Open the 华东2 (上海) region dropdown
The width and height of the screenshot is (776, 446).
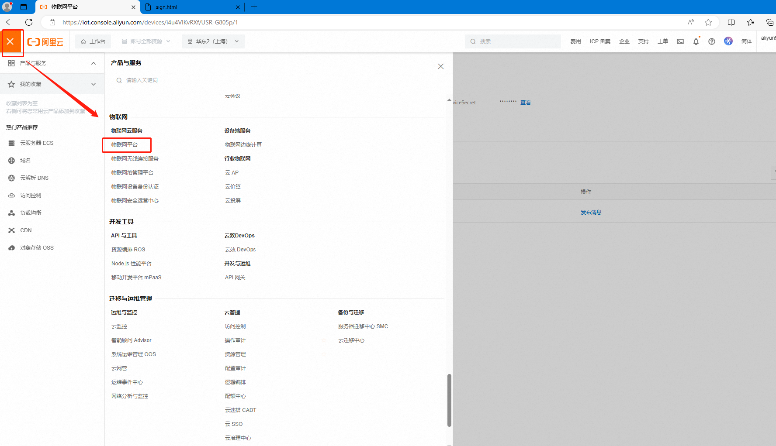tap(213, 41)
